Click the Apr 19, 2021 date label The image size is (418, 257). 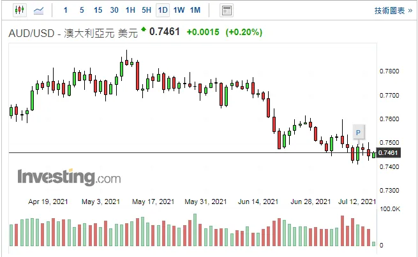[48, 202]
